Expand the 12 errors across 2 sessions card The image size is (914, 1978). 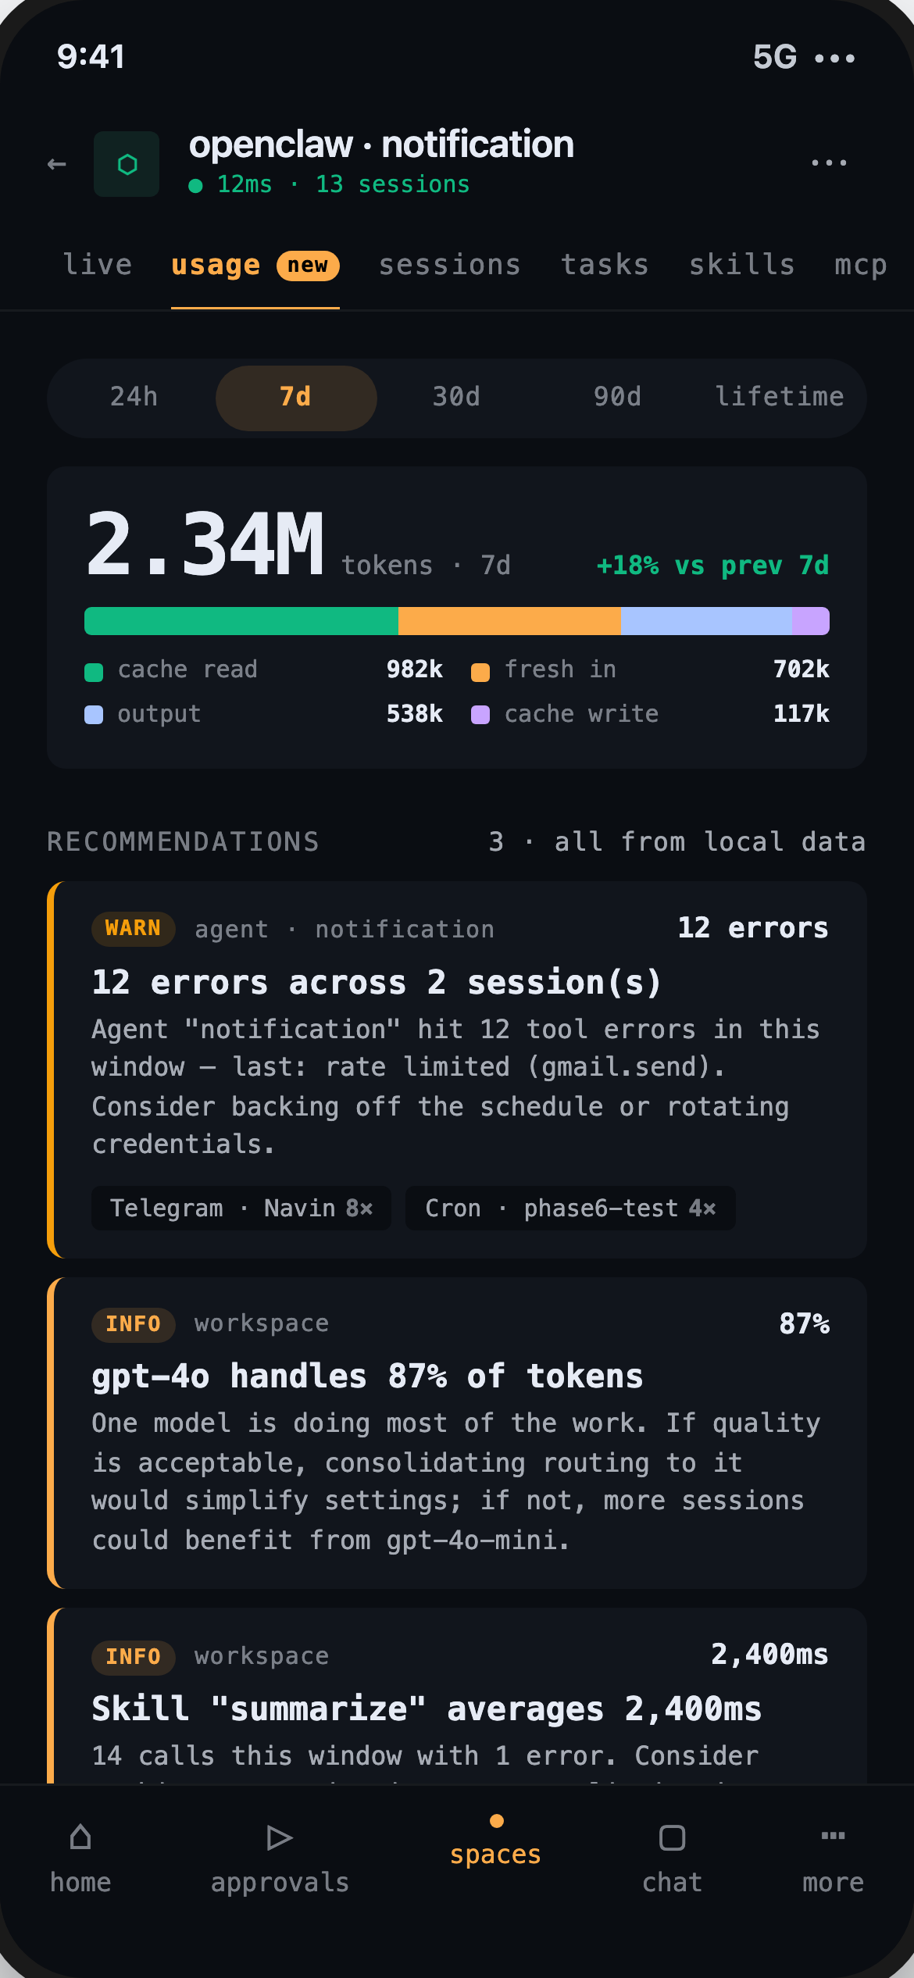coord(457,1069)
